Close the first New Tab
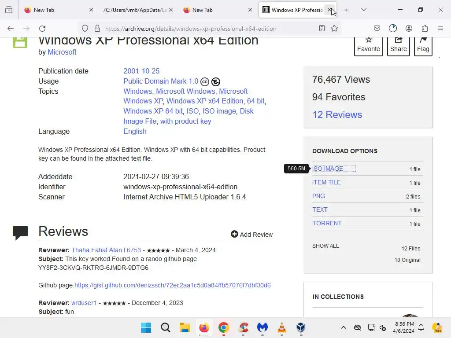Viewport: 451px width, 338px height. [x=91, y=10]
